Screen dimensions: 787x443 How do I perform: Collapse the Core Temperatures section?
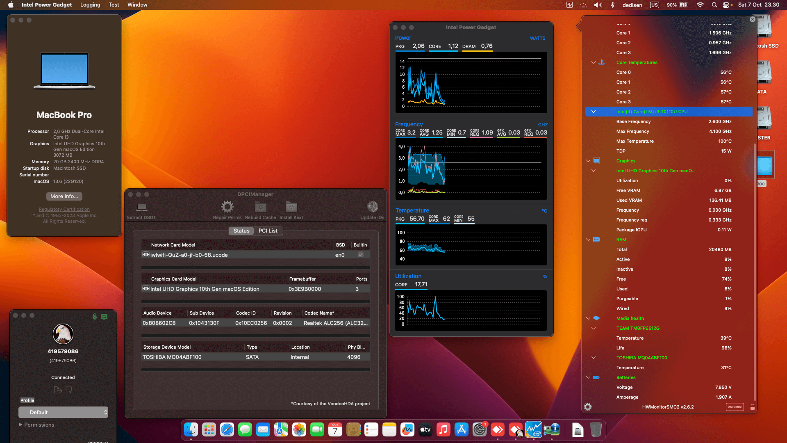(x=593, y=62)
